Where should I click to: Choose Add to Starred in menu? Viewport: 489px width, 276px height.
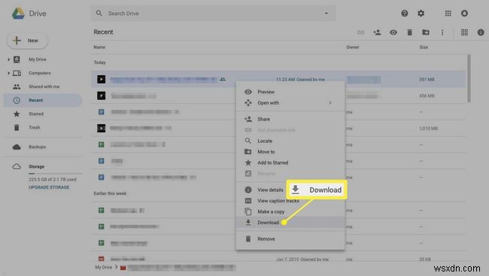pyautogui.click(x=290, y=162)
